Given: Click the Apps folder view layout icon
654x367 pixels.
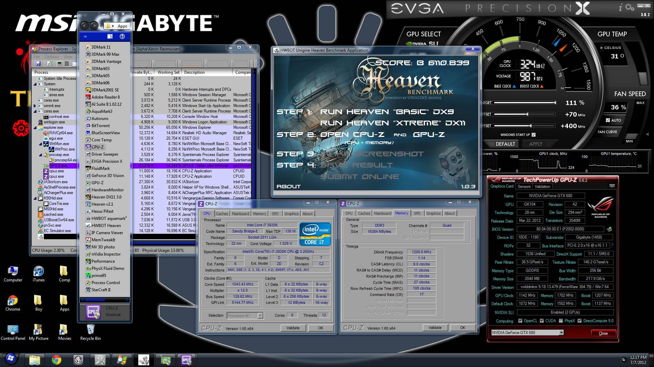Looking at the screenshot, I should pyautogui.click(x=110, y=36).
